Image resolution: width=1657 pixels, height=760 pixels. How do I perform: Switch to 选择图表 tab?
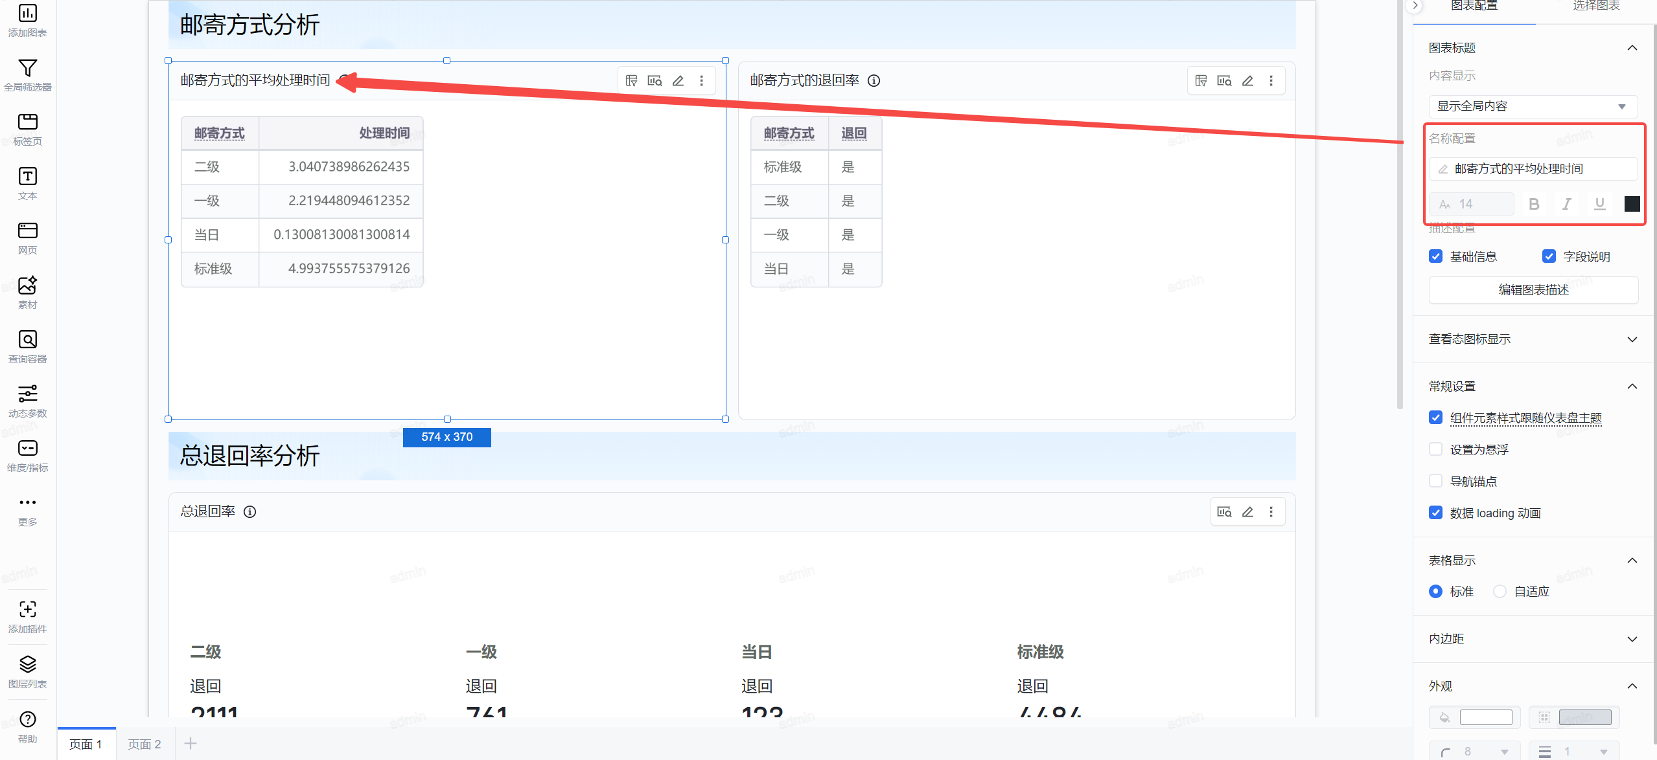click(x=1596, y=6)
